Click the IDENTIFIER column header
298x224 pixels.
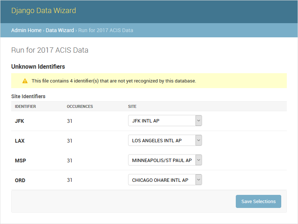tap(26, 106)
